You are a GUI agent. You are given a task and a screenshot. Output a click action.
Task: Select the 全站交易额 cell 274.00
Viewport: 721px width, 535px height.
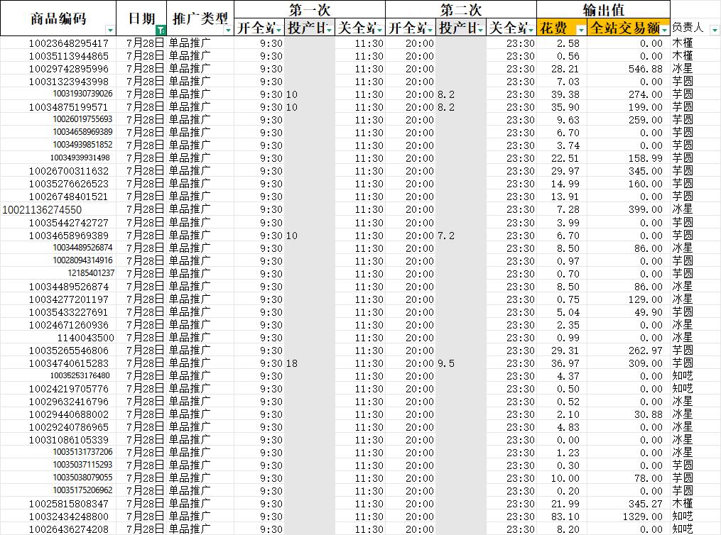coord(629,94)
